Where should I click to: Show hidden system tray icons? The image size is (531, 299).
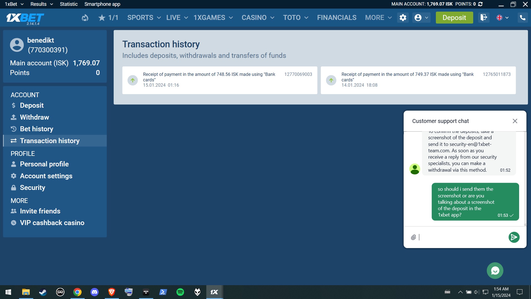pos(460,292)
